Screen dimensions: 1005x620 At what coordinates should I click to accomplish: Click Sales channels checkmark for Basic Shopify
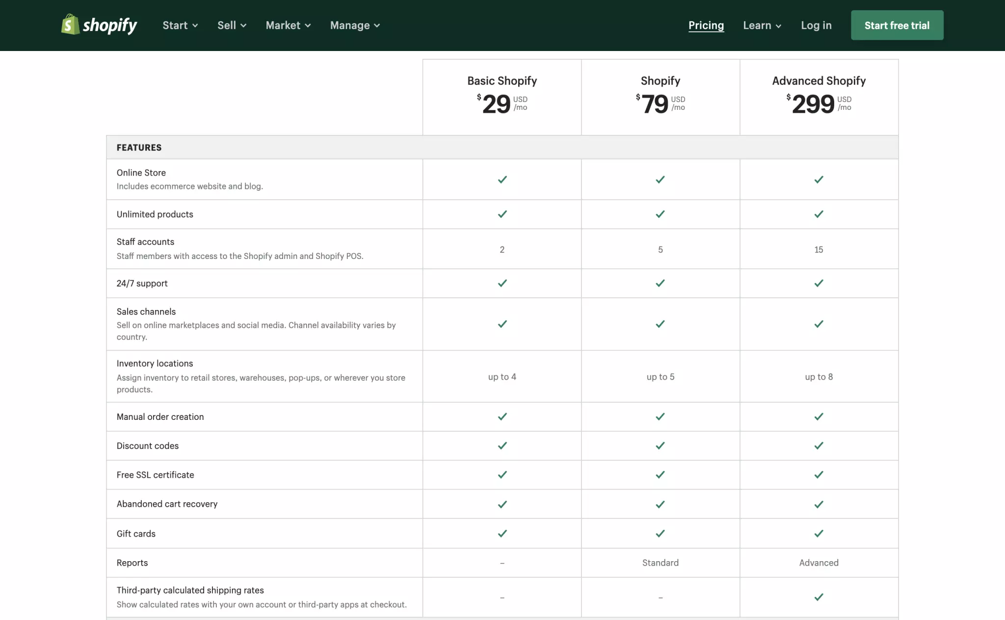502,324
